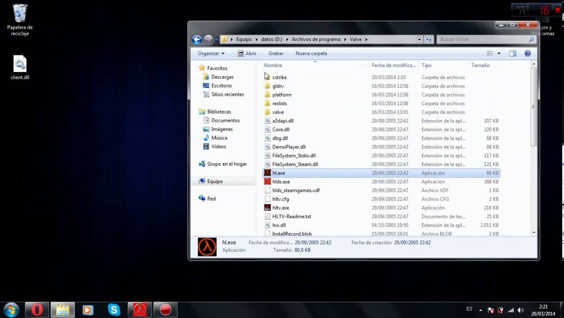Open Opera from the taskbar

click(37, 310)
